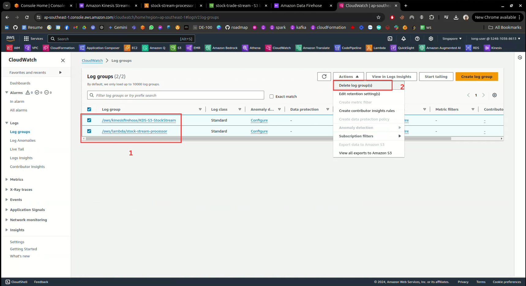This screenshot has height=286, width=526.
Task: Click the notifications bell icon
Action: 404,39
